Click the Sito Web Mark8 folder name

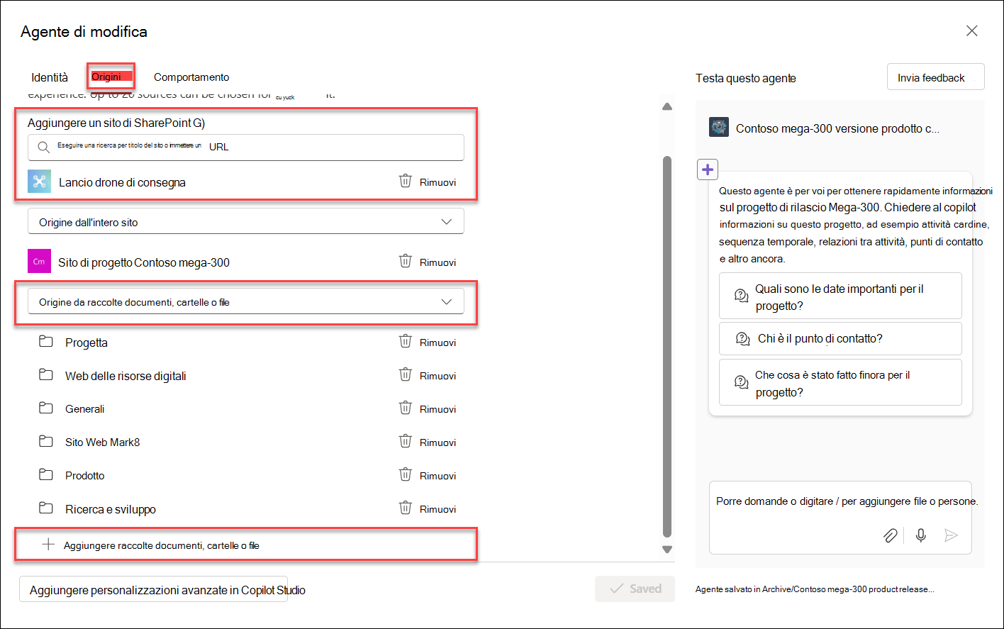[103, 442]
